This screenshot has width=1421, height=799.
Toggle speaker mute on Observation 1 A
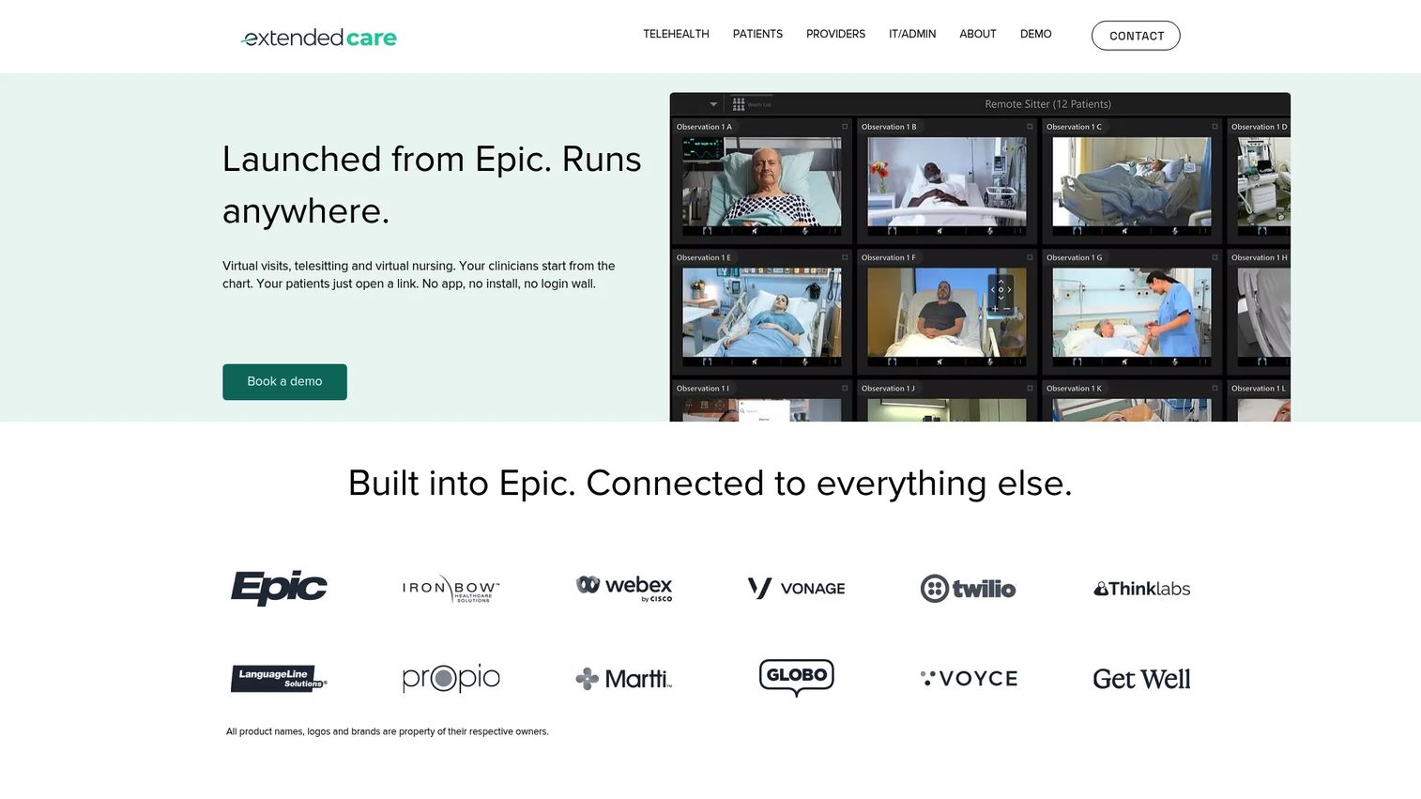pyautogui.click(x=755, y=231)
